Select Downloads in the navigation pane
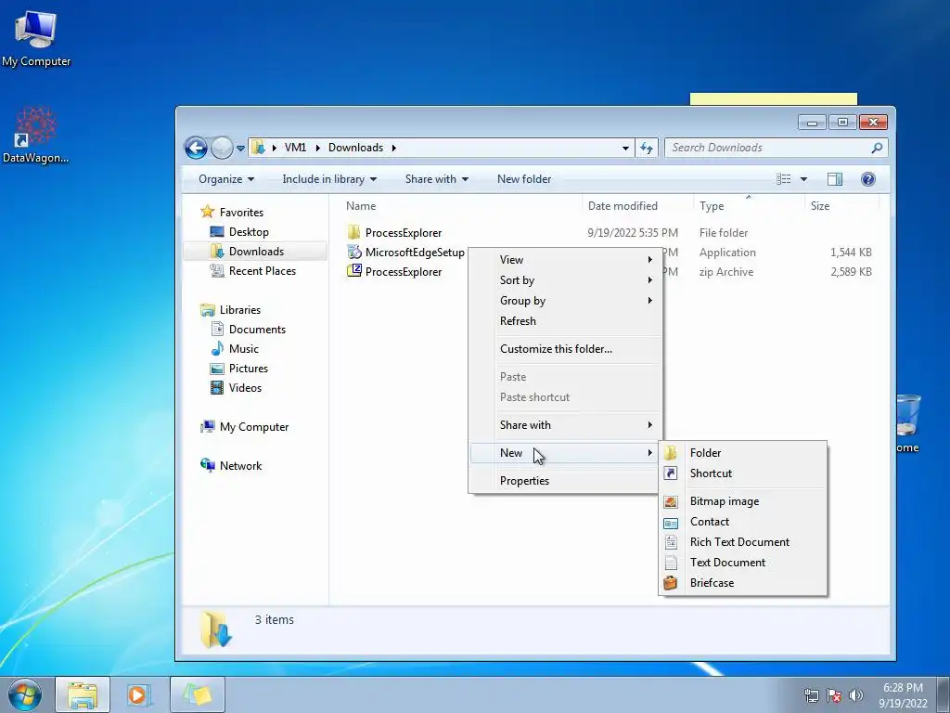Image resolution: width=950 pixels, height=713 pixels. (255, 251)
